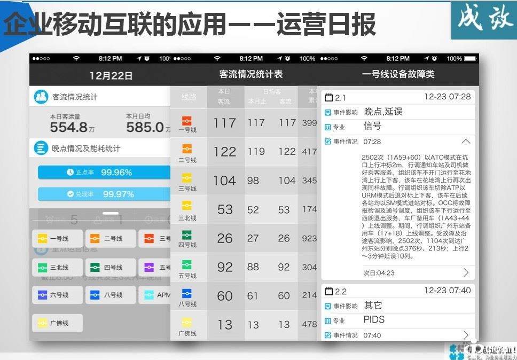This screenshot has height=360, width=517.
Task: Tap the 一号线 button in the line grid
Action: click(x=58, y=239)
